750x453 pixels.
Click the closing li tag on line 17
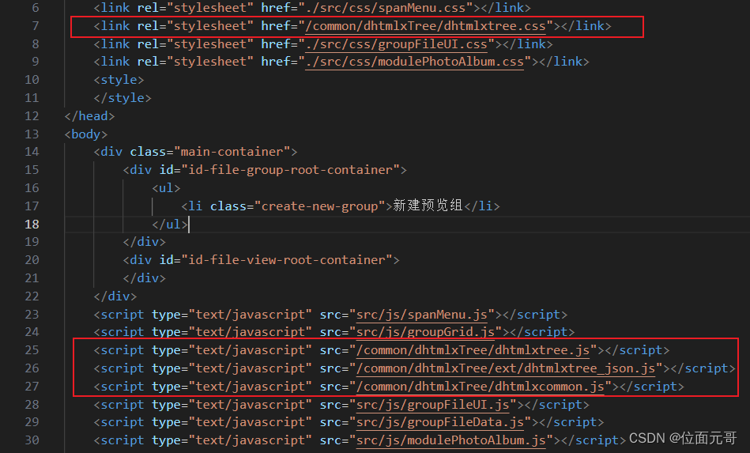tap(481, 206)
